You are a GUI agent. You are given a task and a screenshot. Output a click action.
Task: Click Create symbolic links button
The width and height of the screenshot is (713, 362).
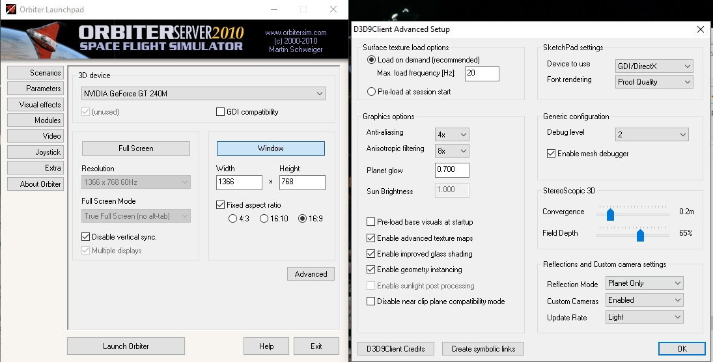click(x=483, y=349)
